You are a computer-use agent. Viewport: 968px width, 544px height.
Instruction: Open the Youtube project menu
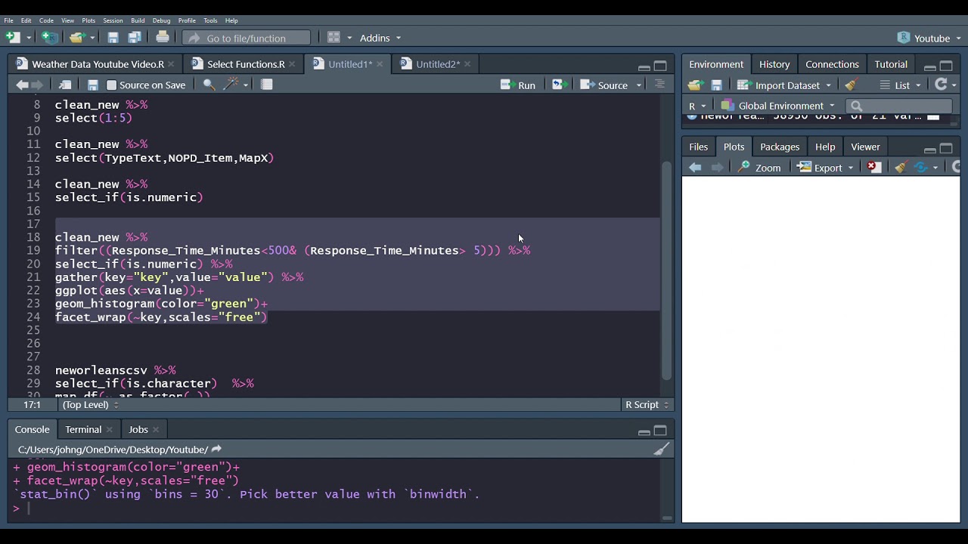coord(929,38)
